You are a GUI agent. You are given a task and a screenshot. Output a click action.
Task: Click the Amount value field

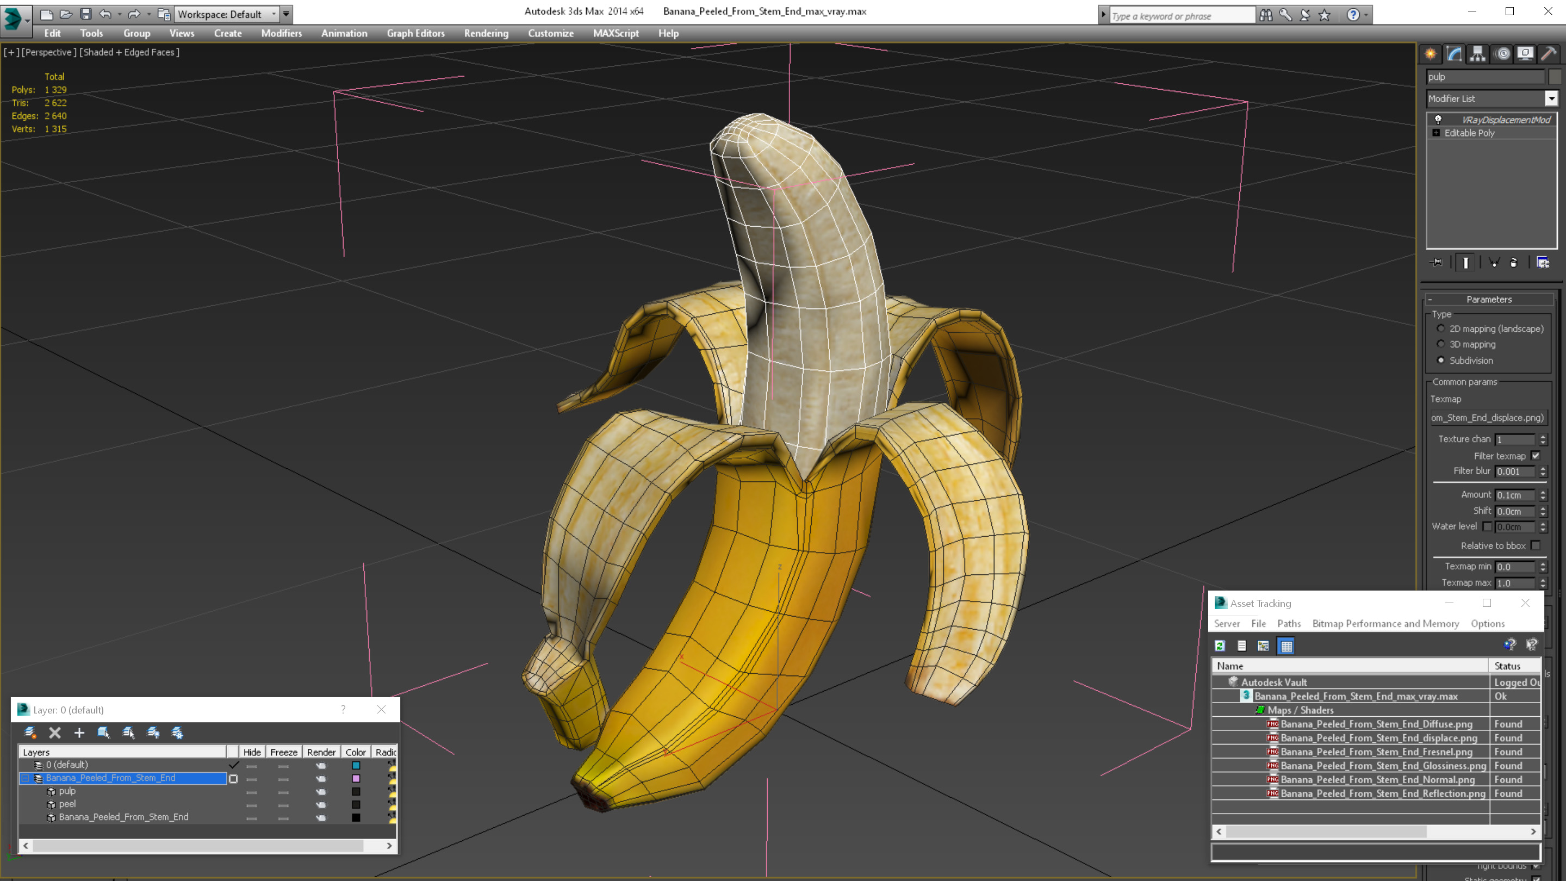pos(1515,495)
